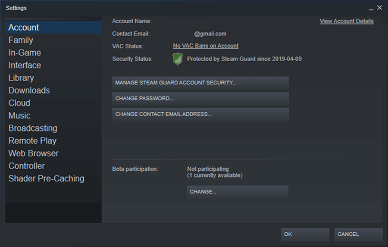Click Change Contact Email Address button

click(200, 114)
